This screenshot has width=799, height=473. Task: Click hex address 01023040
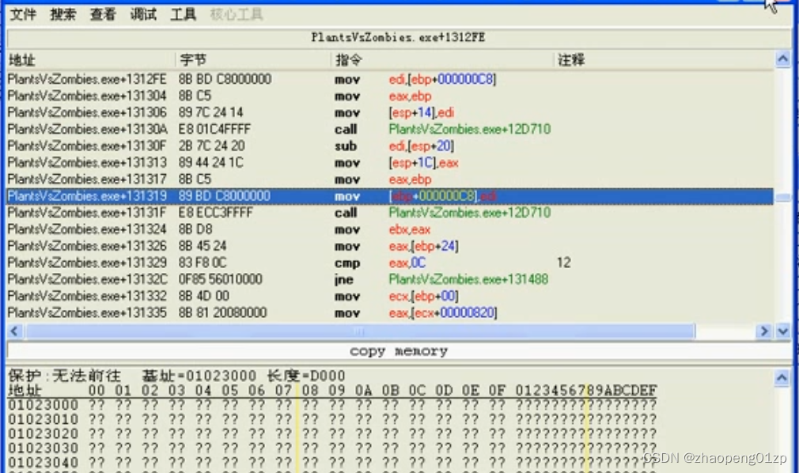tap(44, 462)
